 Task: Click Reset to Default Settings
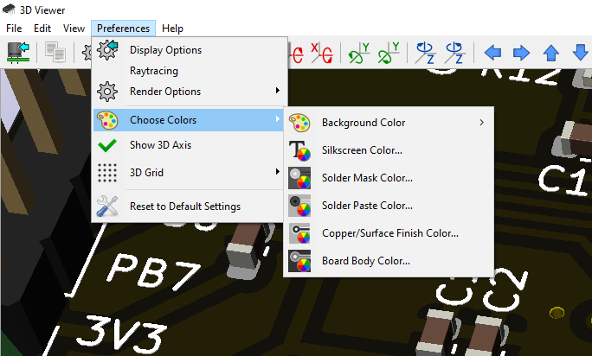[x=188, y=207]
